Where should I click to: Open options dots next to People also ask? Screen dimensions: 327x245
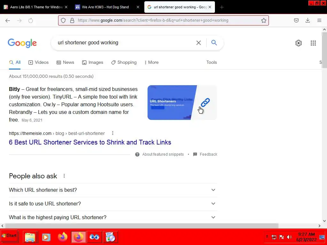(x=64, y=176)
